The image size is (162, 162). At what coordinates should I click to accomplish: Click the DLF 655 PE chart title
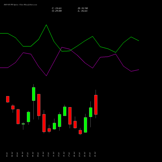[20, 5]
